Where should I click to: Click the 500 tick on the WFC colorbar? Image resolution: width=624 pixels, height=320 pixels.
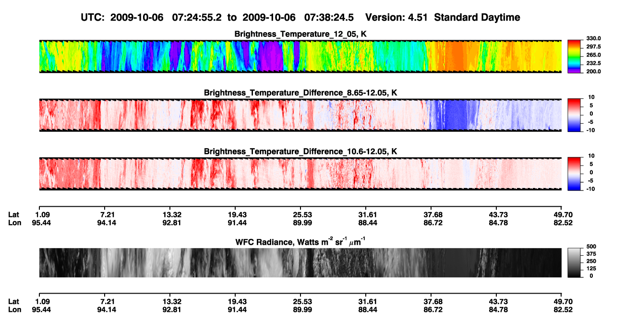tap(591, 247)
